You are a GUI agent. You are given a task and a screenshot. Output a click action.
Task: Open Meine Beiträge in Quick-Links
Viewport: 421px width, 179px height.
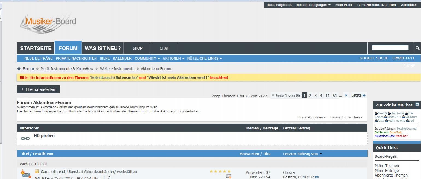(x=387, y=171)
